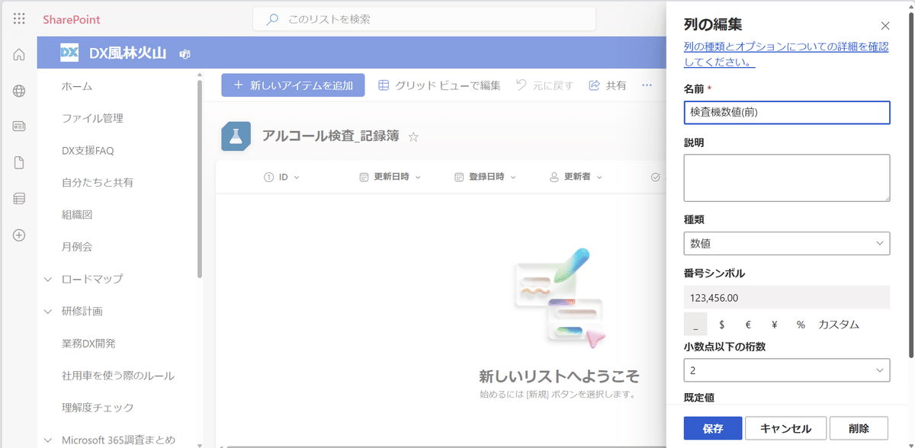Select the no-symbol underscore option

click(695, 325)
